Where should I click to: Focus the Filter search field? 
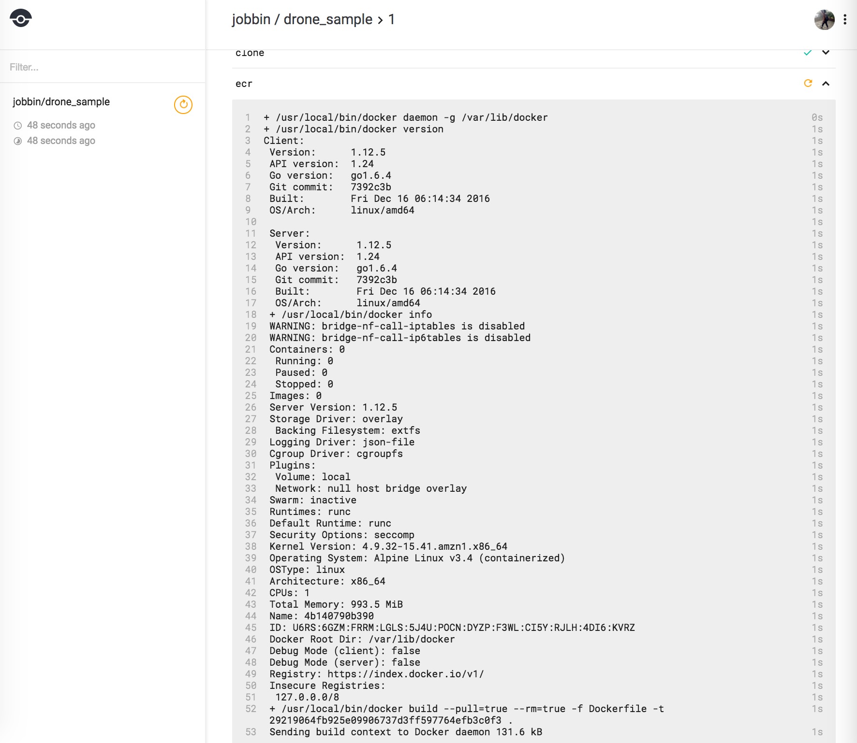pyautogui.click(x=103, y=67)
